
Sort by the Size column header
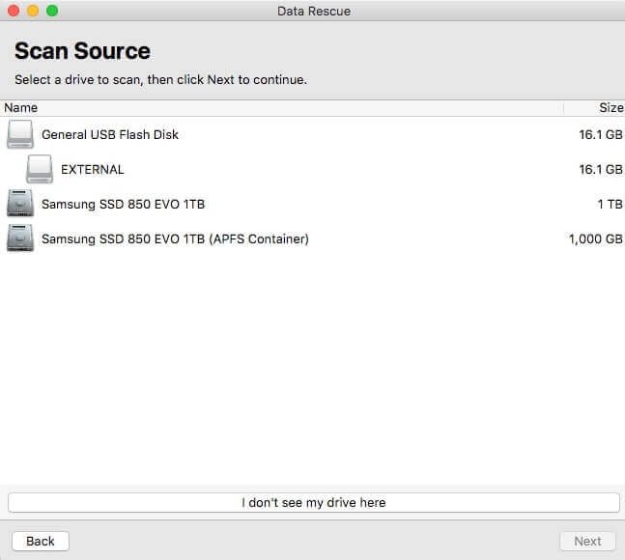pos(594,107)
